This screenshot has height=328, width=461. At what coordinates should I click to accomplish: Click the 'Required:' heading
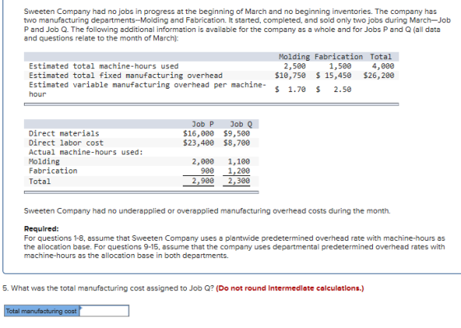41,229
